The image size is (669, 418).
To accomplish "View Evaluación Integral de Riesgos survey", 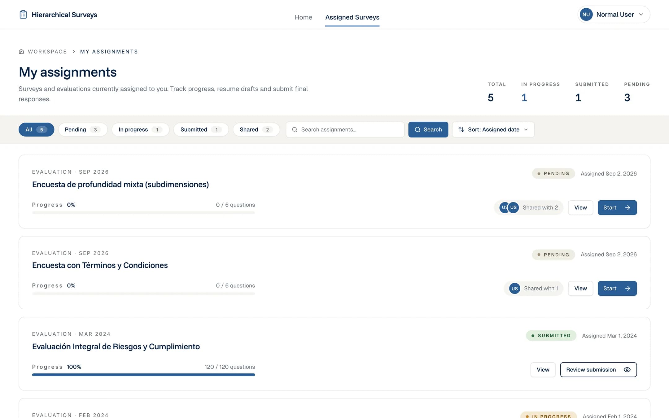I will [x=543, y=370].
